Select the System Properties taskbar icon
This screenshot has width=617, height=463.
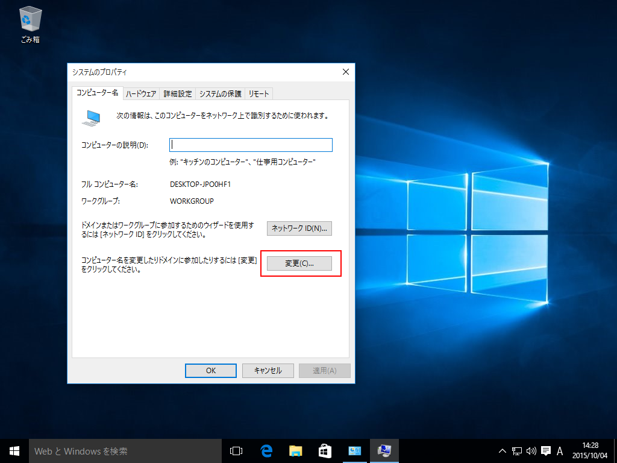384,451
